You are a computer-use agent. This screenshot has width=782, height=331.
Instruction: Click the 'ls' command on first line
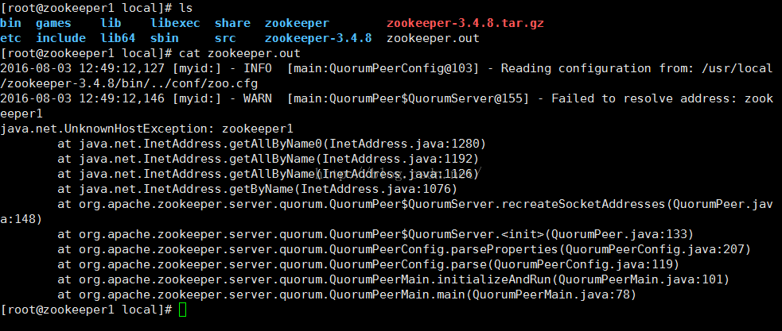[186, 8]
